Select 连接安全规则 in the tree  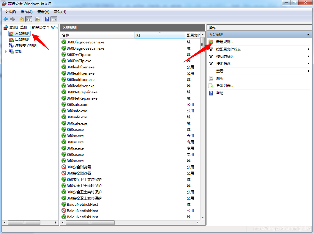(x=26, y=45)
